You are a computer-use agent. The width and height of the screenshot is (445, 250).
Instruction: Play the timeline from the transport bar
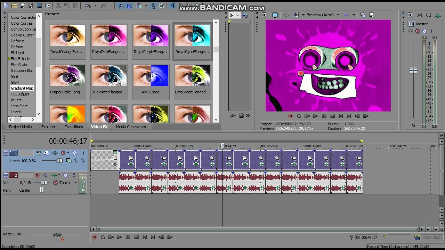[x=120, y=237]
